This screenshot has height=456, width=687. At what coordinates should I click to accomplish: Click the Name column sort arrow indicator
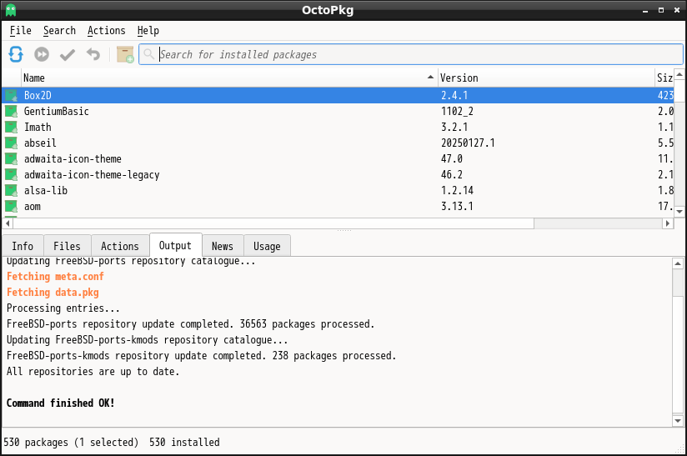[430, 77]
